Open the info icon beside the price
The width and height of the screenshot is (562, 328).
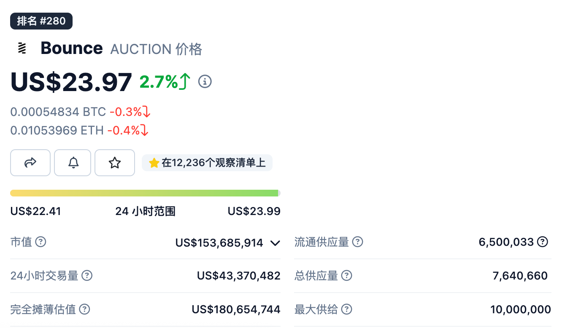[x=205, y=81]
